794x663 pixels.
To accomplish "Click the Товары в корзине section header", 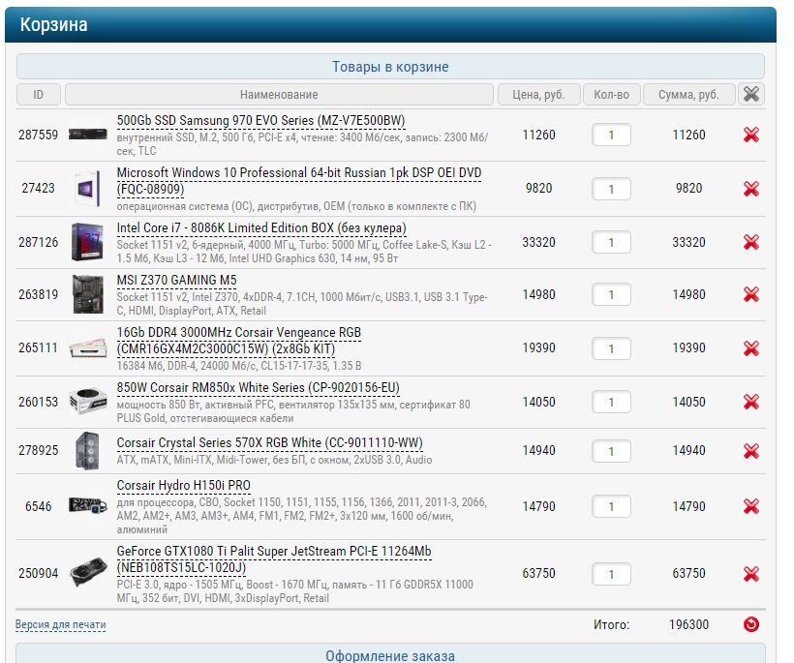I will [x=390, y=66].
